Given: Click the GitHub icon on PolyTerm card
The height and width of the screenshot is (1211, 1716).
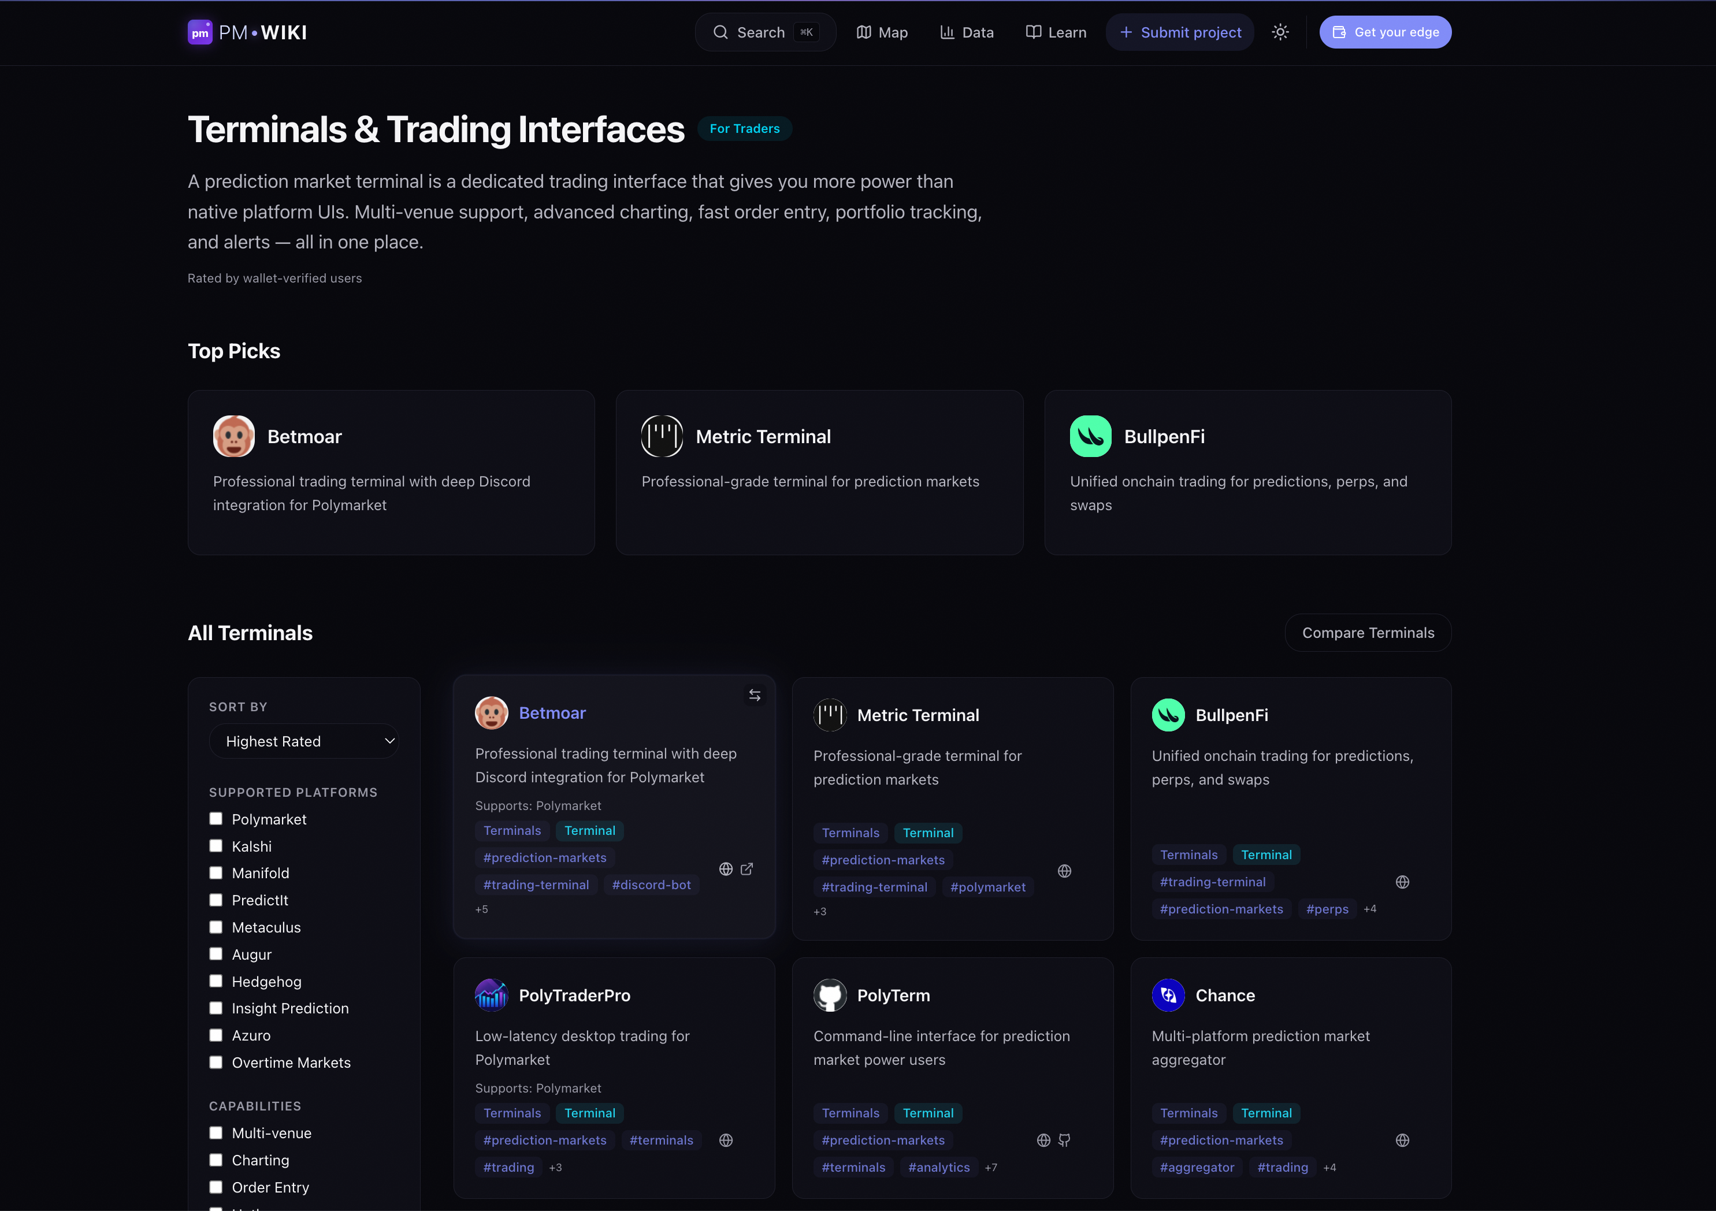Looking at the screenshot, I should pos(1064,1140).
